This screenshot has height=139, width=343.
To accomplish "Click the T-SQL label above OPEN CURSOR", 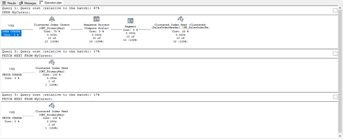I will [11, 25].
